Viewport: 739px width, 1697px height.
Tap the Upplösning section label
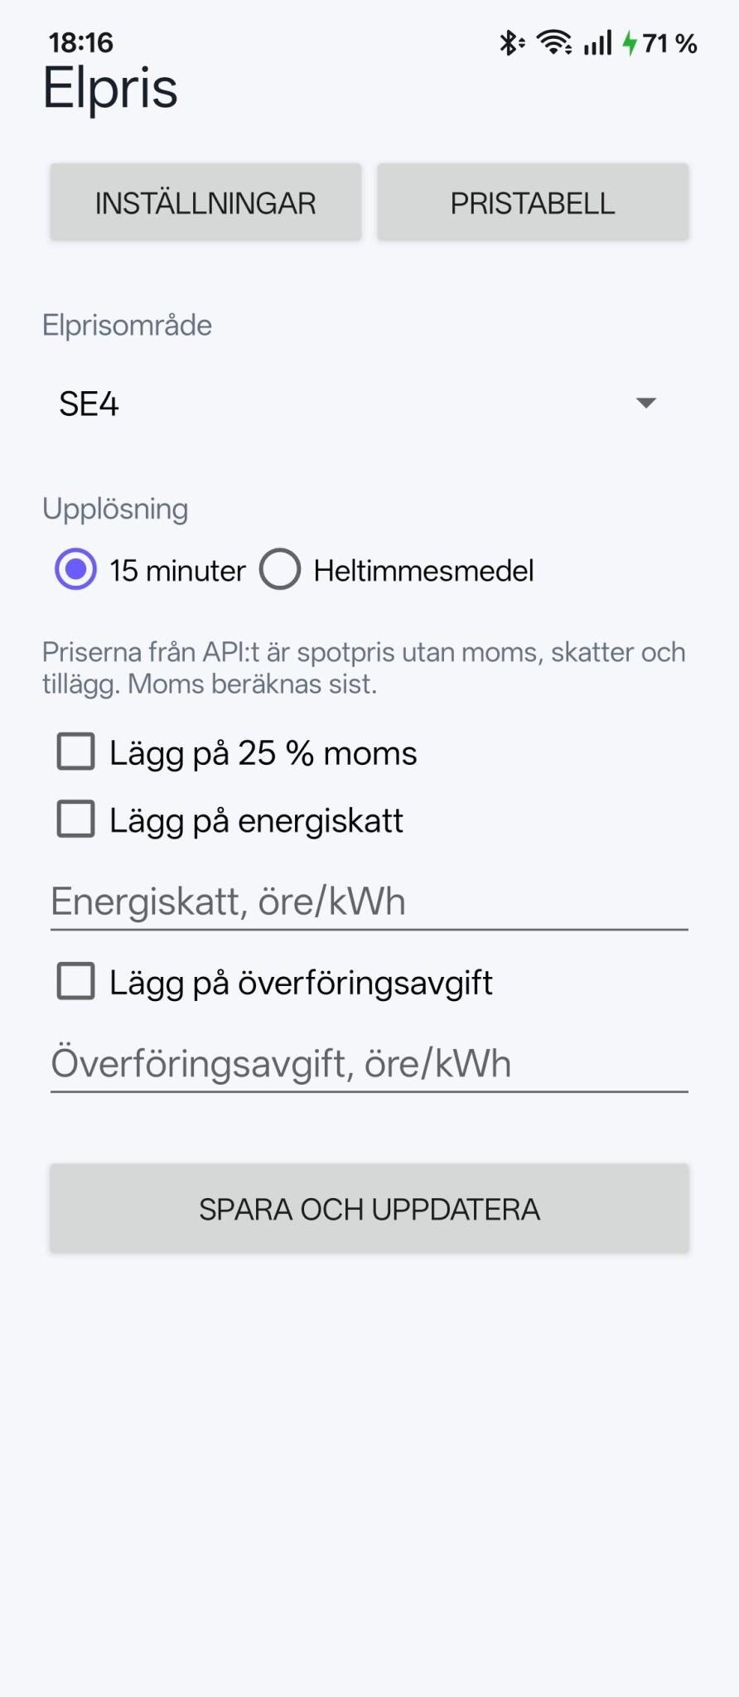tap(115, 509)
